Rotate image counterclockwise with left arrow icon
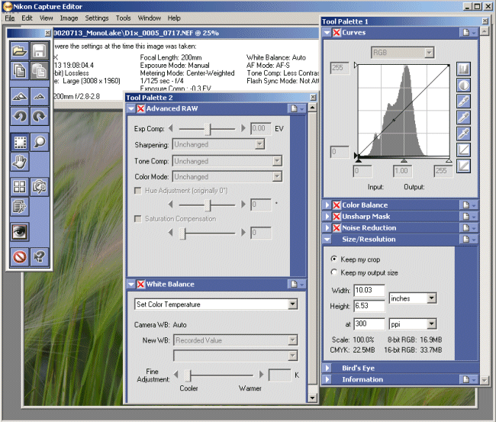This screenshot has height=422, width=496. tap(19, 116)
